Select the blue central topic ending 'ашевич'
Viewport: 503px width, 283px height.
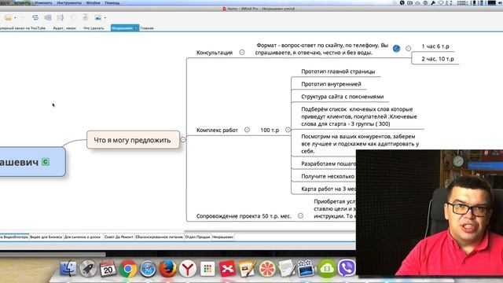click(x=32, y=162)
